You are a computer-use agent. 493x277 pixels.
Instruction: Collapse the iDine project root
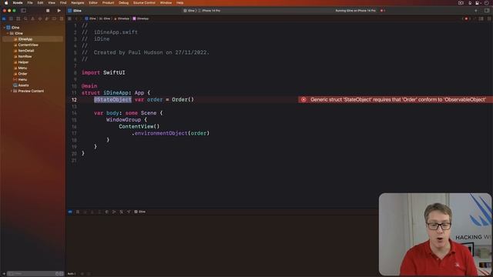5,28
